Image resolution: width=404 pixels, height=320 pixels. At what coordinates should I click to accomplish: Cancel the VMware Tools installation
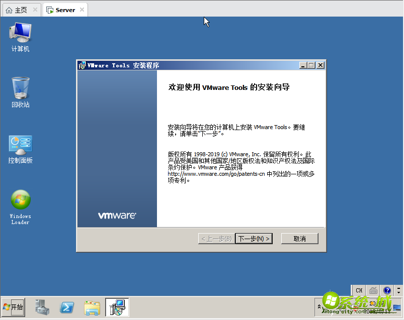click(299, 238)
